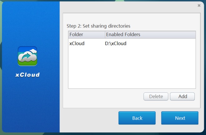Select the xCloud folder name cell

point(77,43)
